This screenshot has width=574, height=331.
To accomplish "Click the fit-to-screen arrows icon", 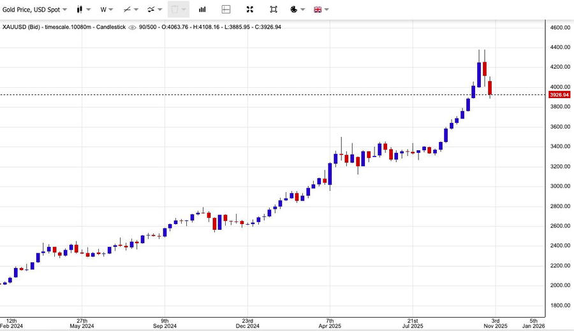I will 249,10.
